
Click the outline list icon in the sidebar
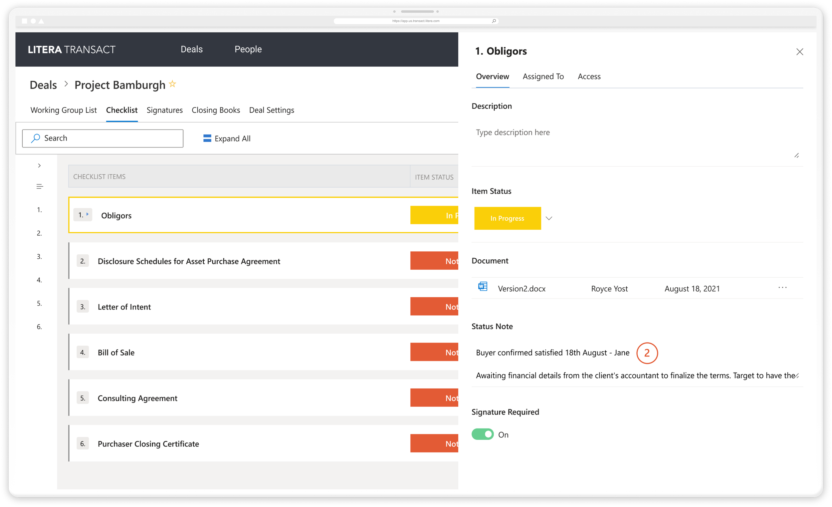pos(40,186)
